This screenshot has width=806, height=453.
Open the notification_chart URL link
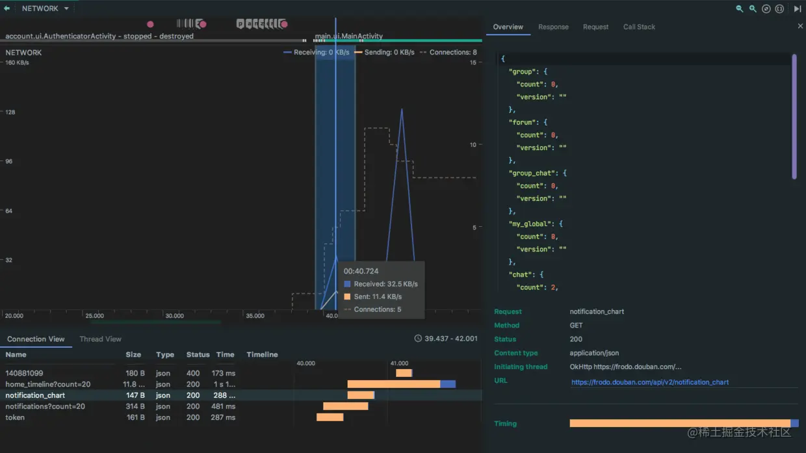pyautogui.click(x=650, y=382)
